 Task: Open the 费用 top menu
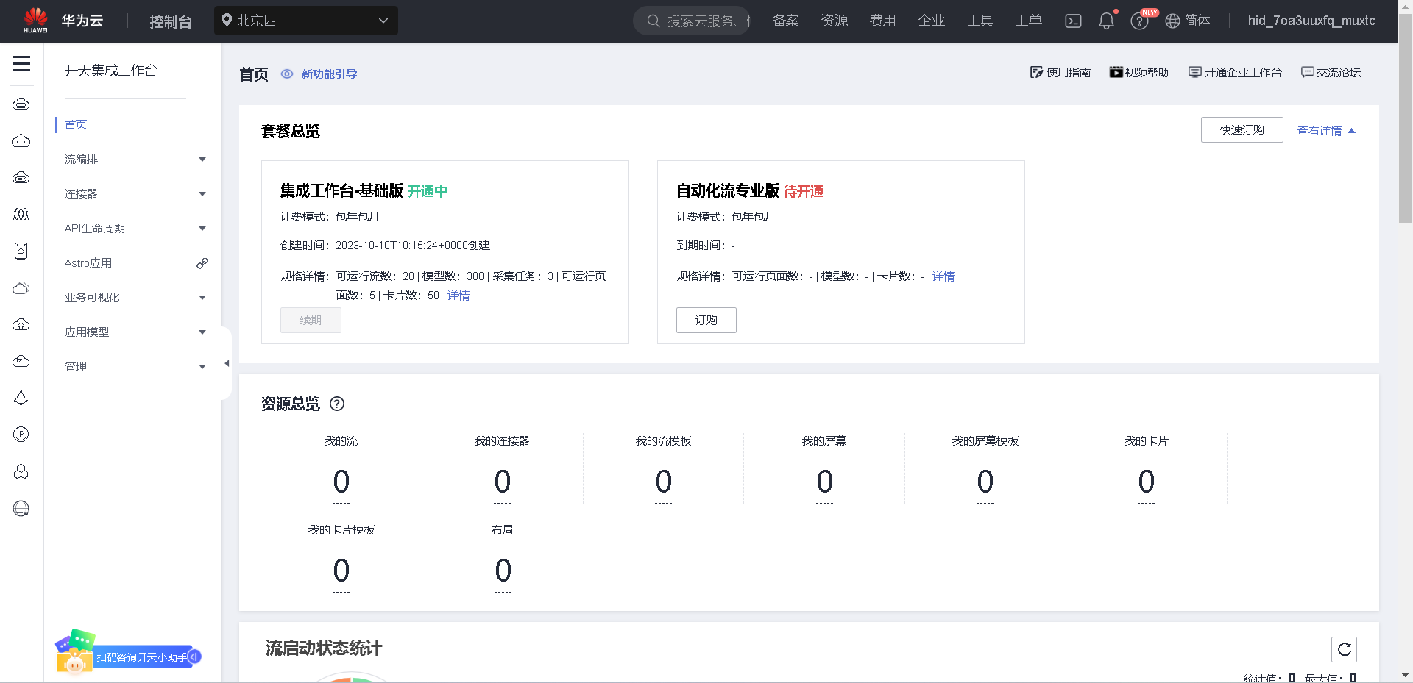pos(883,21)
